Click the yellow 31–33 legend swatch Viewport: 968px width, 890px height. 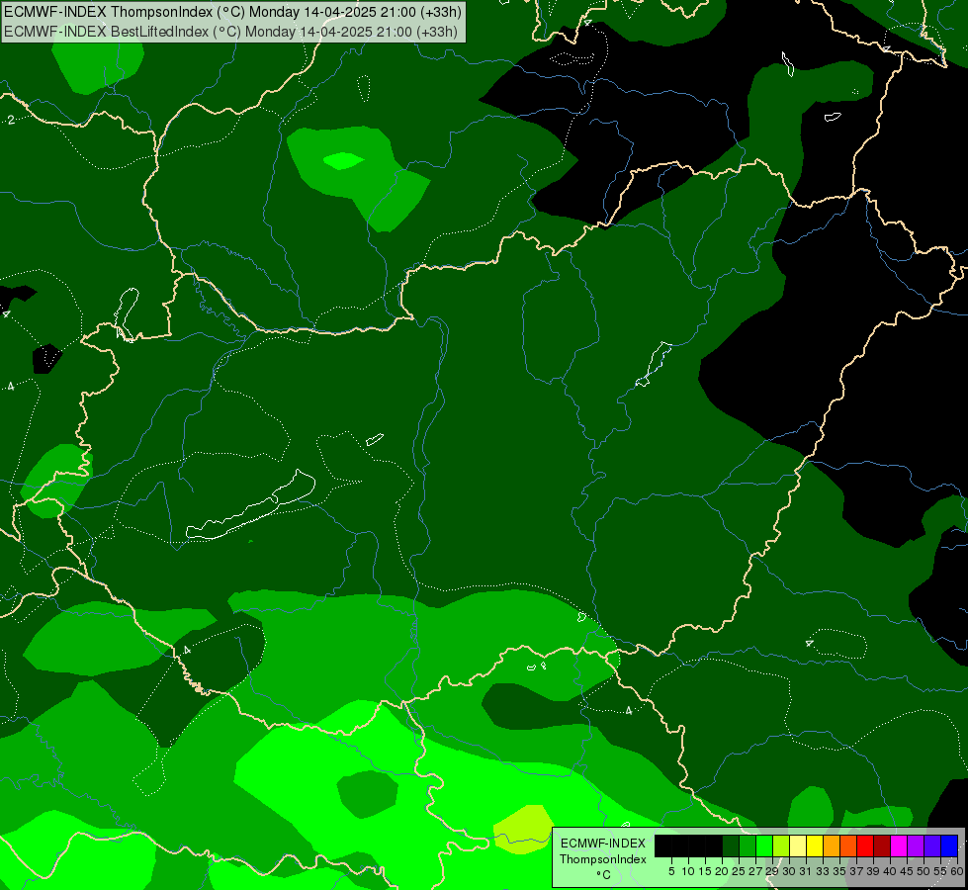[x=815, y=845]
